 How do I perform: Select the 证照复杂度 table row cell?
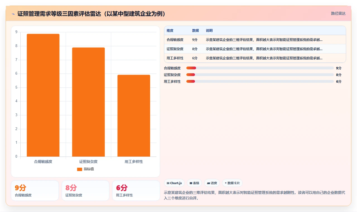pyautogui.click(x=175, y=49)
